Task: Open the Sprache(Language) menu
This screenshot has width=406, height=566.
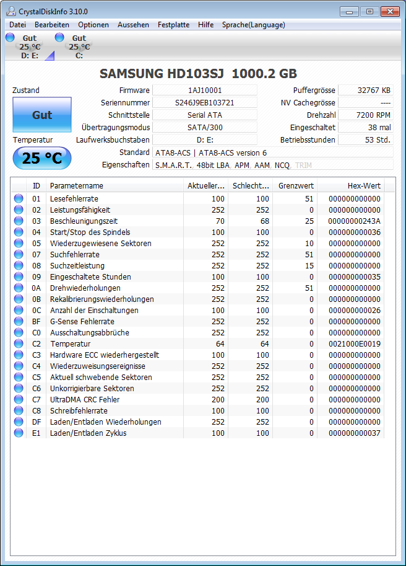Action: [x=254, y=25]
